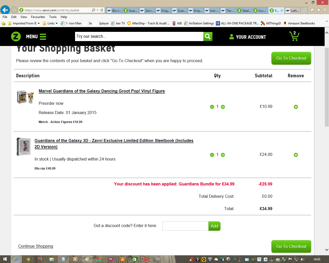This screenshot has width=329, height=263.
Task: Open Guardians of the Galaxy 3D Steelbook link
Action: (x=114, y=144)
